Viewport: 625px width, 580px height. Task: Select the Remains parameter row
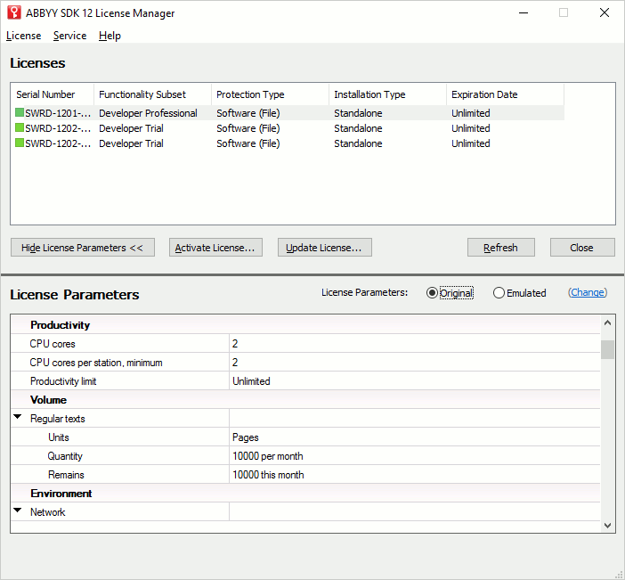305,475
